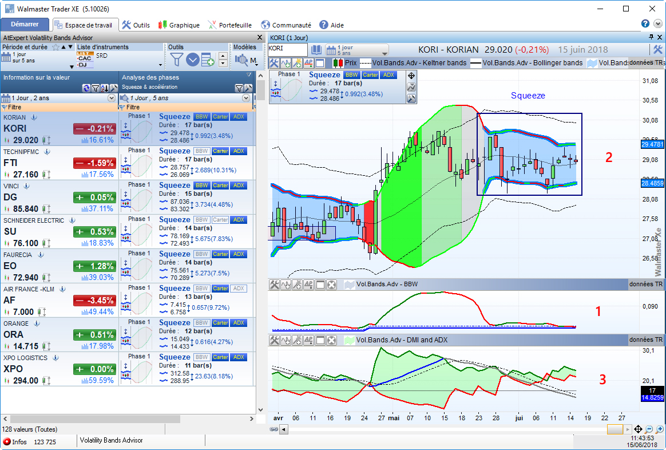Open the Communauté menu
Image resolution: width=666 pixels, height=450 pixels.
[286, 25]
